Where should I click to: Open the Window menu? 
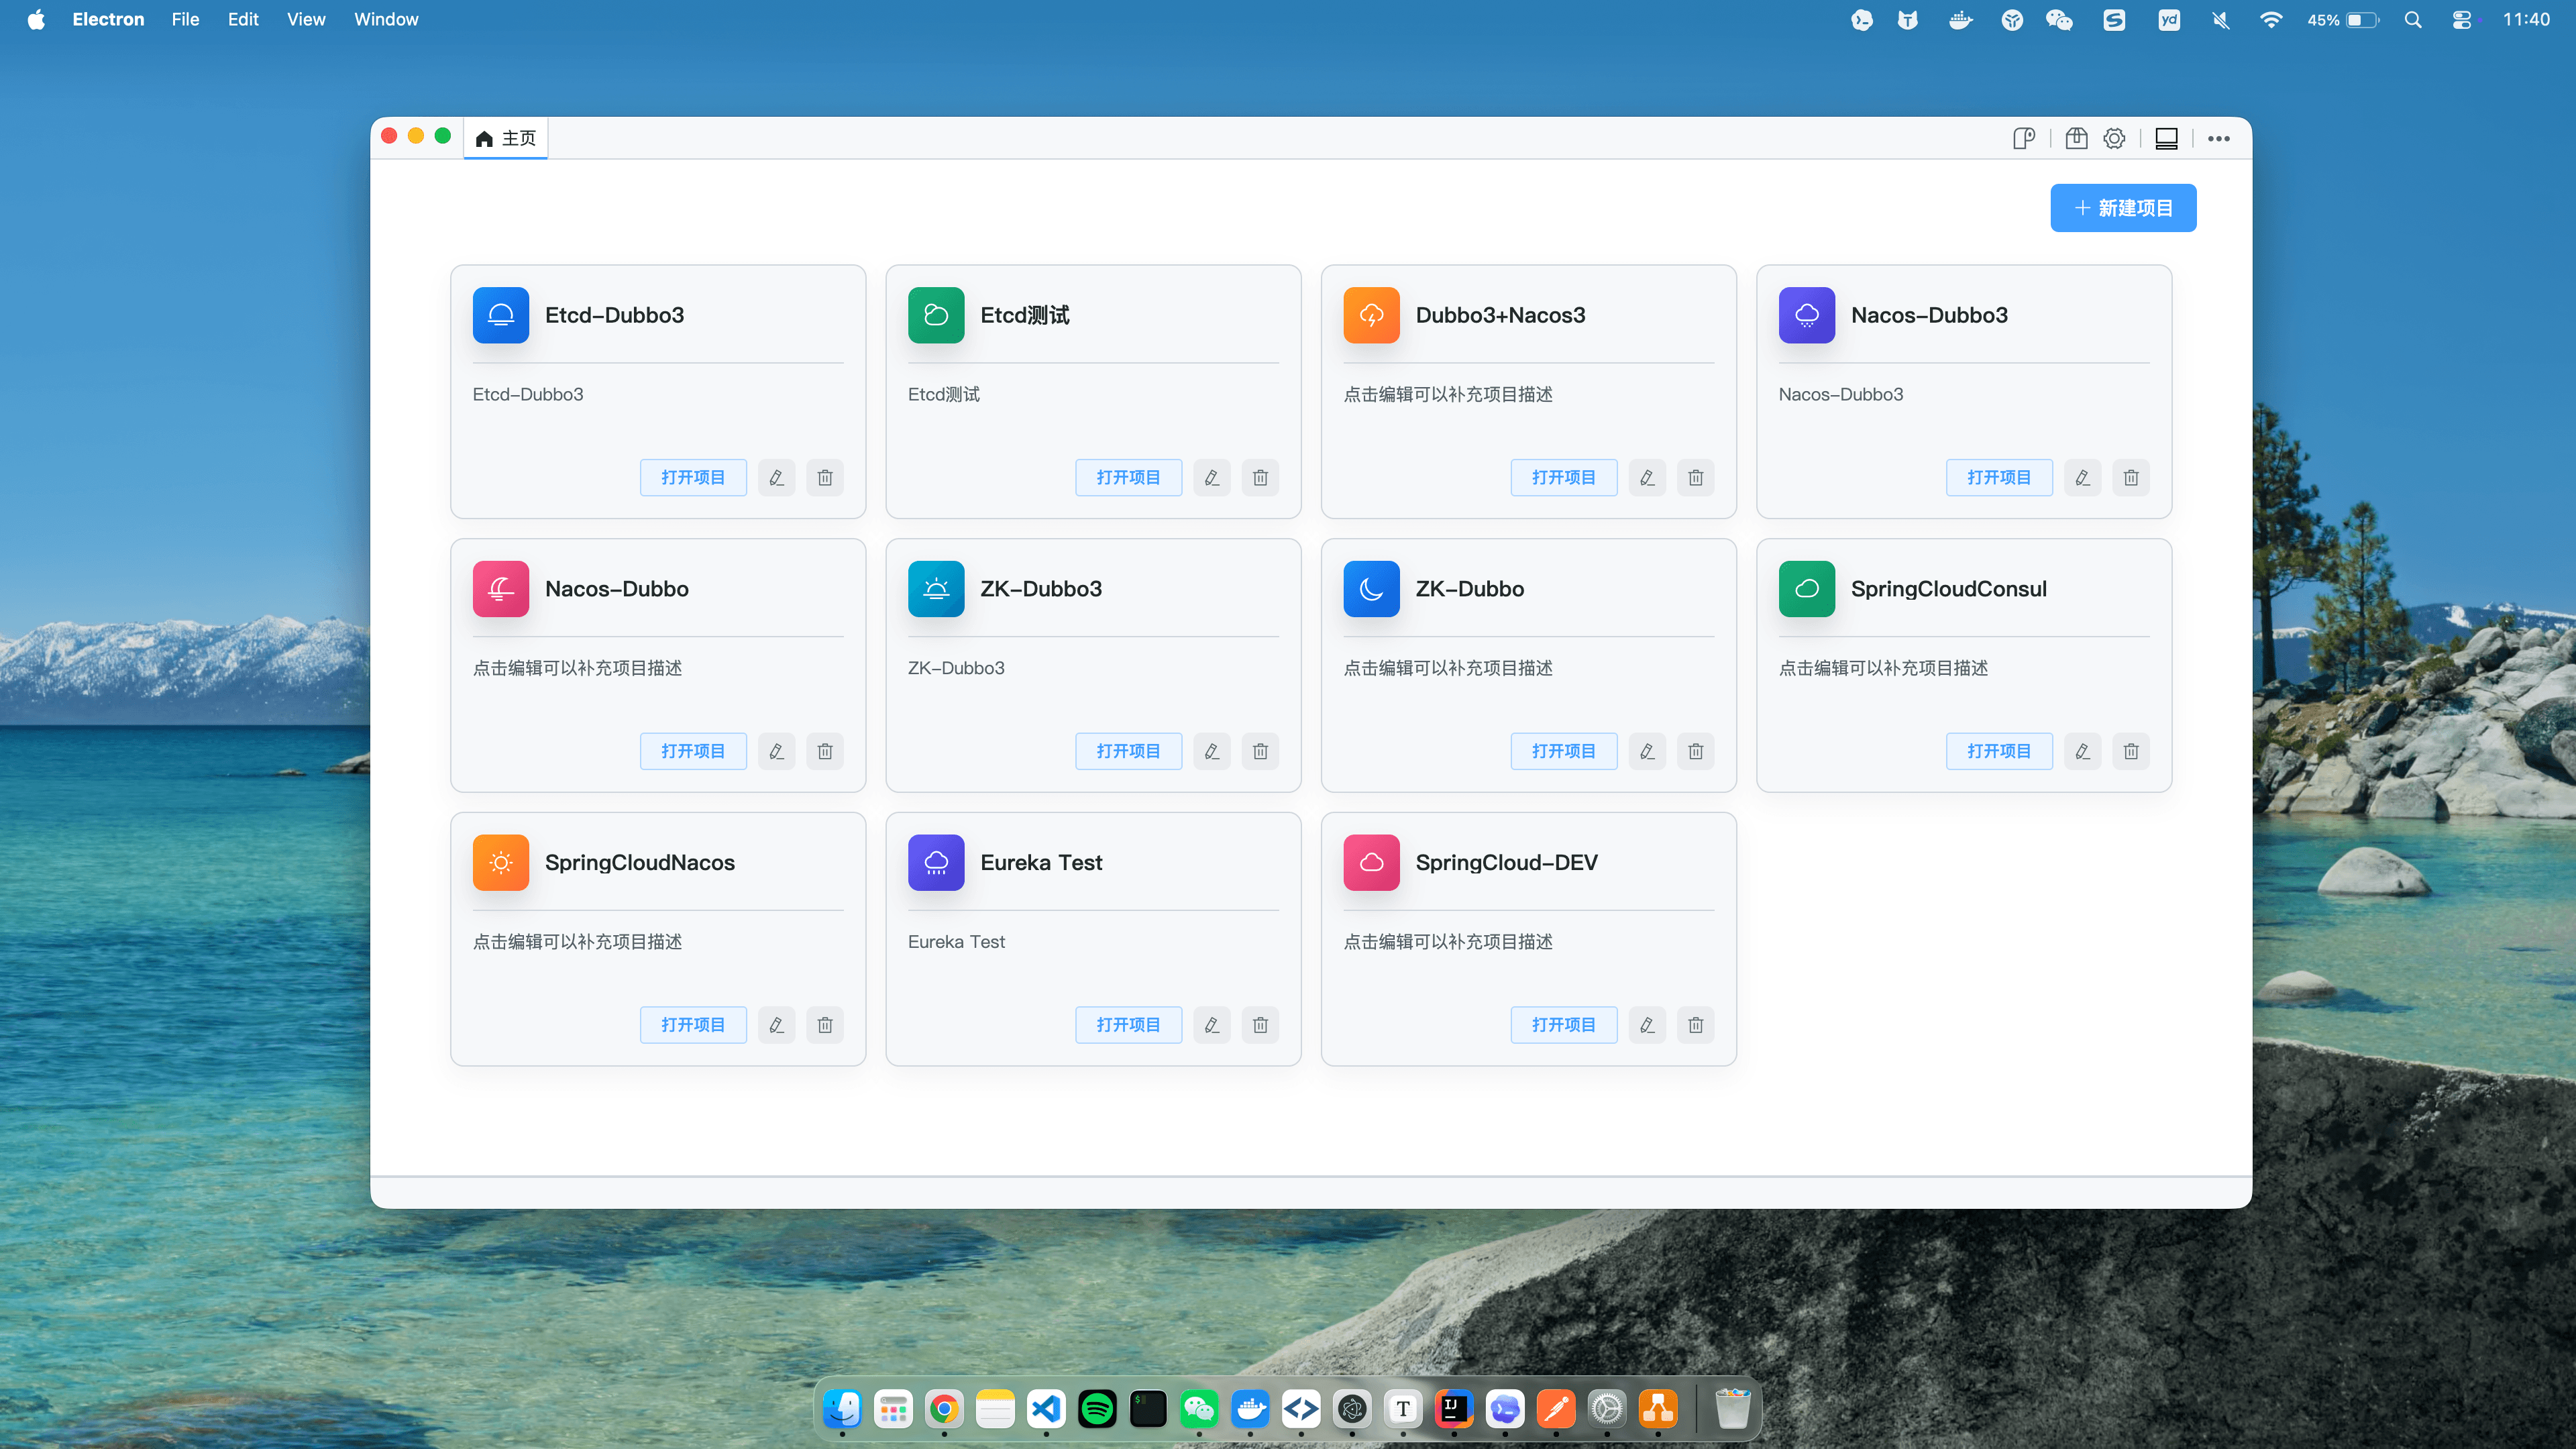(x=386, y=19)
